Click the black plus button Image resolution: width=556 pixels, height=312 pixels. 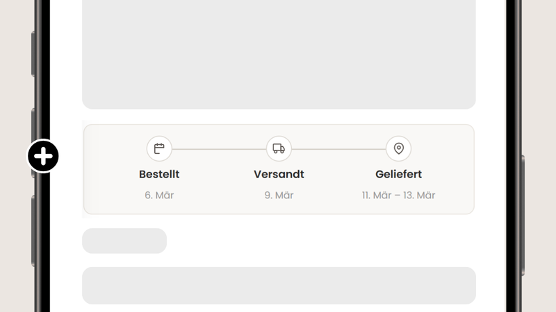(43, 156)
